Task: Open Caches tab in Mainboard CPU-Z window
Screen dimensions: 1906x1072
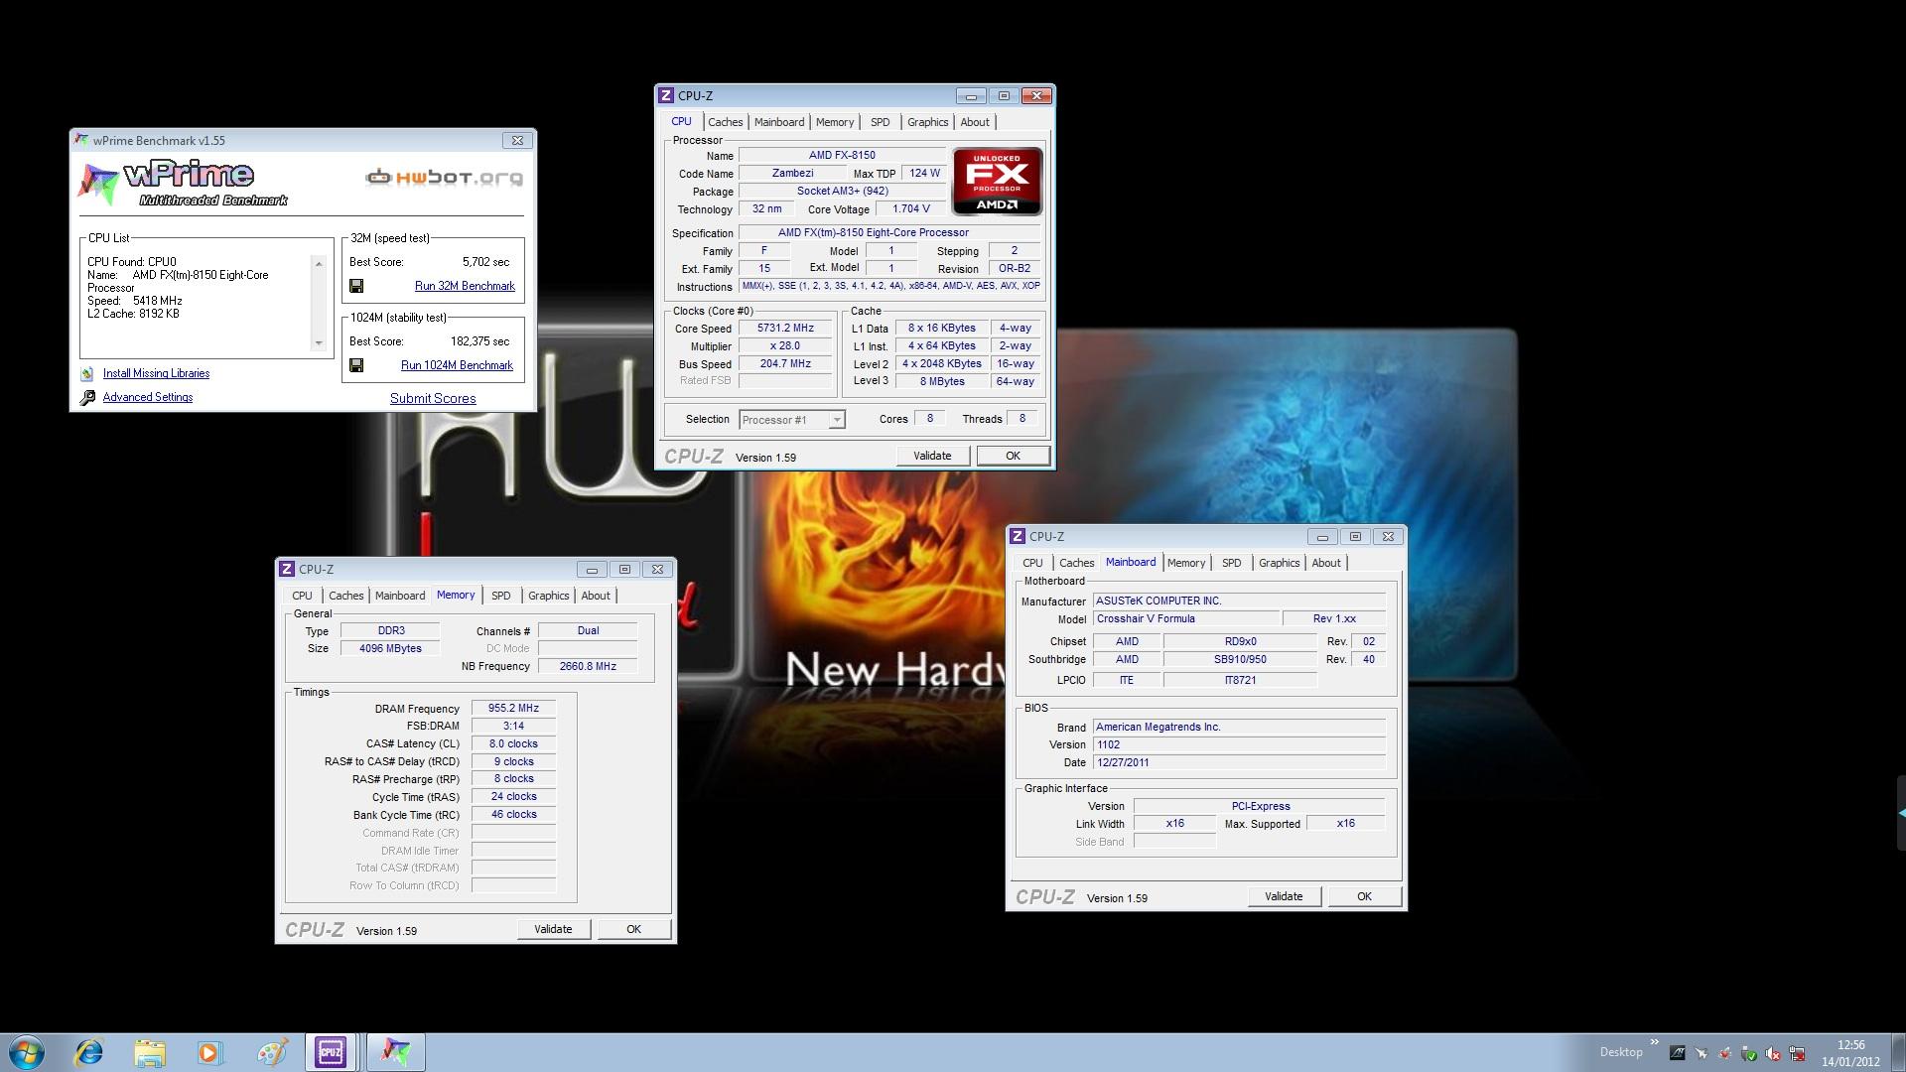Action: tap(1077, 563)
